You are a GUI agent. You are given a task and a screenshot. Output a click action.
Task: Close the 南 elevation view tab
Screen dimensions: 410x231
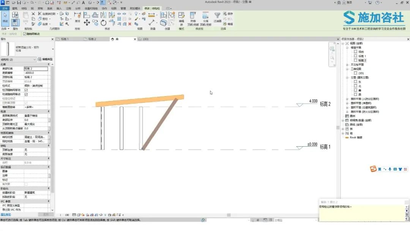coord(135,39)
